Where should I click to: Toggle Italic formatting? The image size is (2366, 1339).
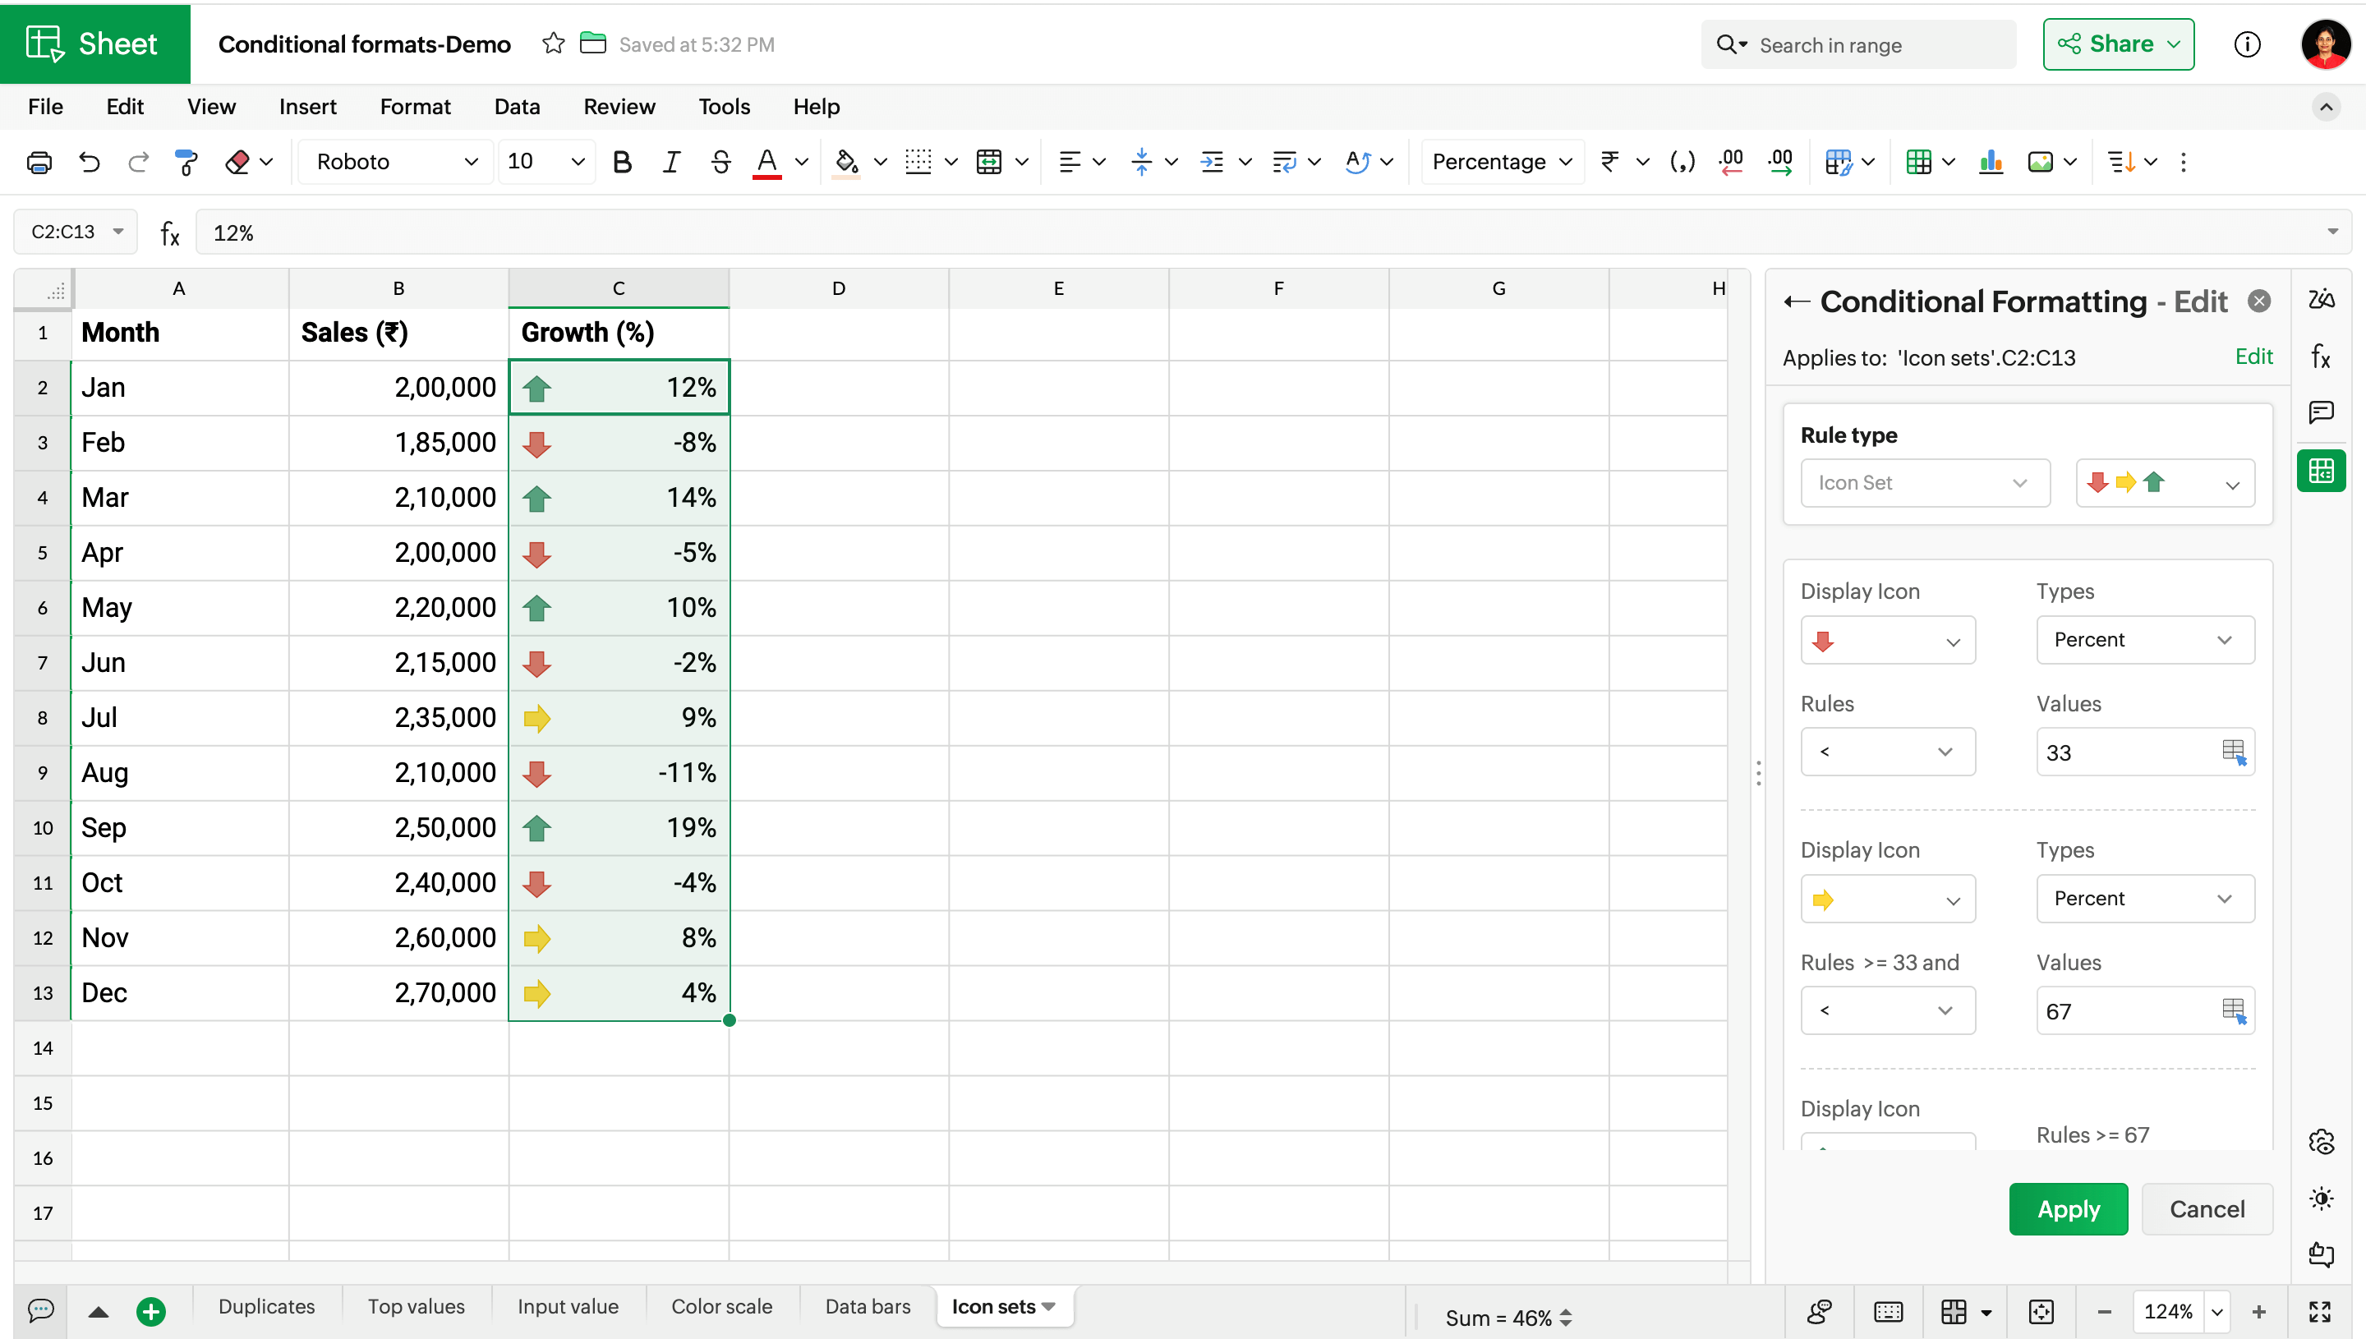[671, 162]
